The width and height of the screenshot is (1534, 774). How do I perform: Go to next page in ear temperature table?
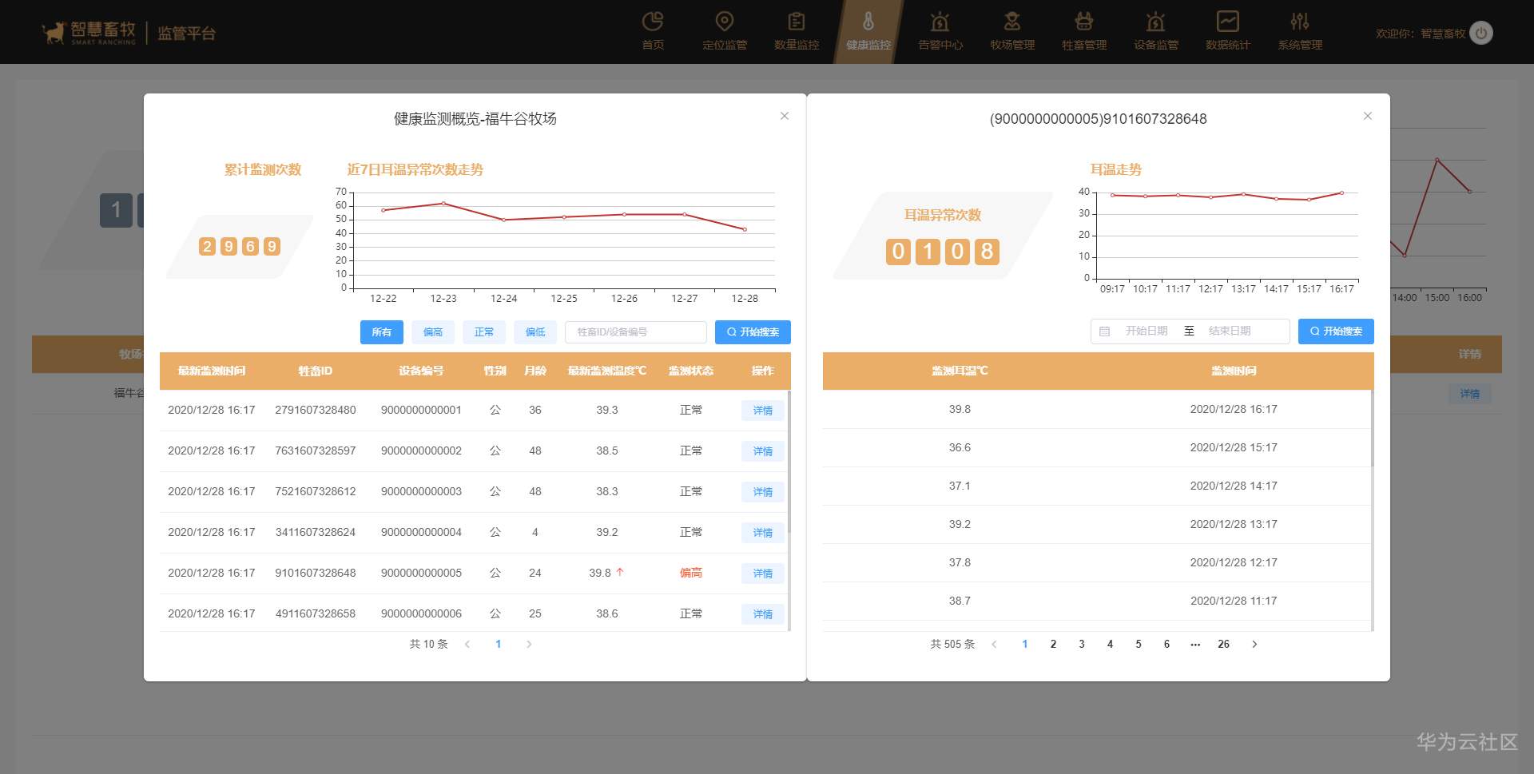click(1254, 644)
